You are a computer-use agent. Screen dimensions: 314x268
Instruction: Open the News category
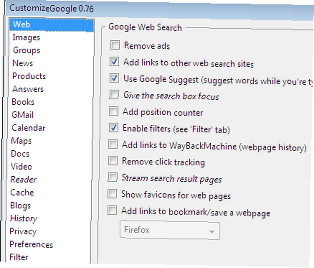point(23,63)
